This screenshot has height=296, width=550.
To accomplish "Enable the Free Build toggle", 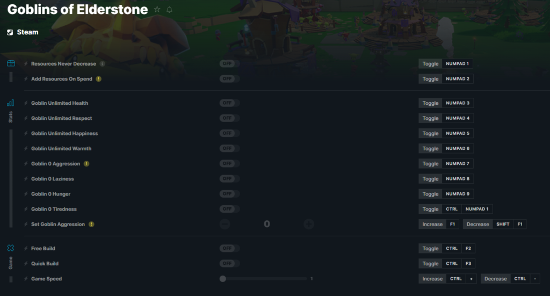I will tap(229, 248).
